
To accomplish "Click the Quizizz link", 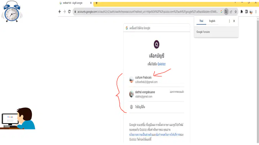I will pos(161,64).
